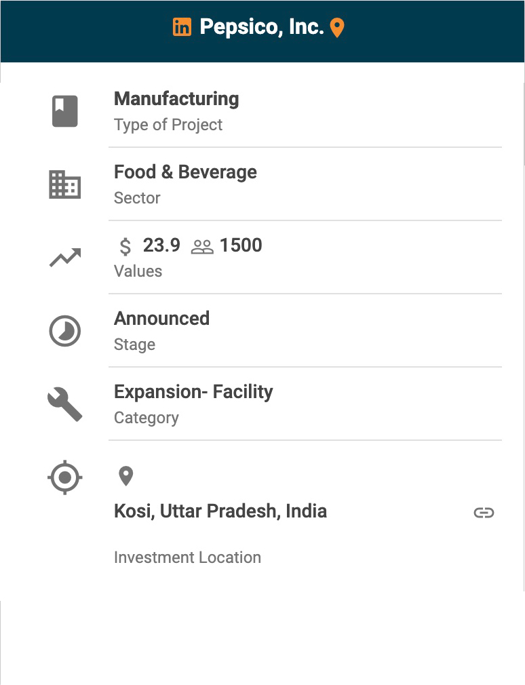Click the jobs people icon near 1500

click(x=202, y=247)
